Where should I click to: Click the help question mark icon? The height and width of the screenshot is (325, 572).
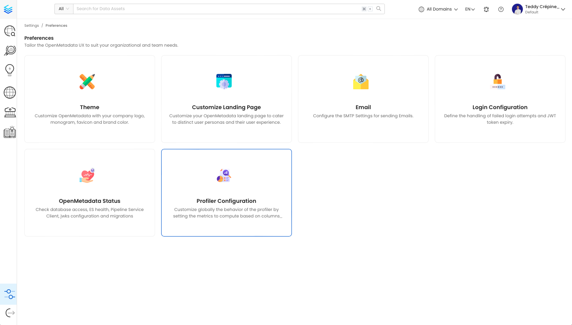click(501, 9)
